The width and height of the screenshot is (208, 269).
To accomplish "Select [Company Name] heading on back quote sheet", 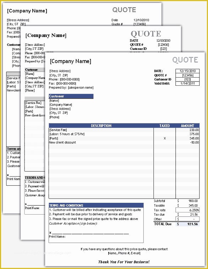I will coord(27,11).
